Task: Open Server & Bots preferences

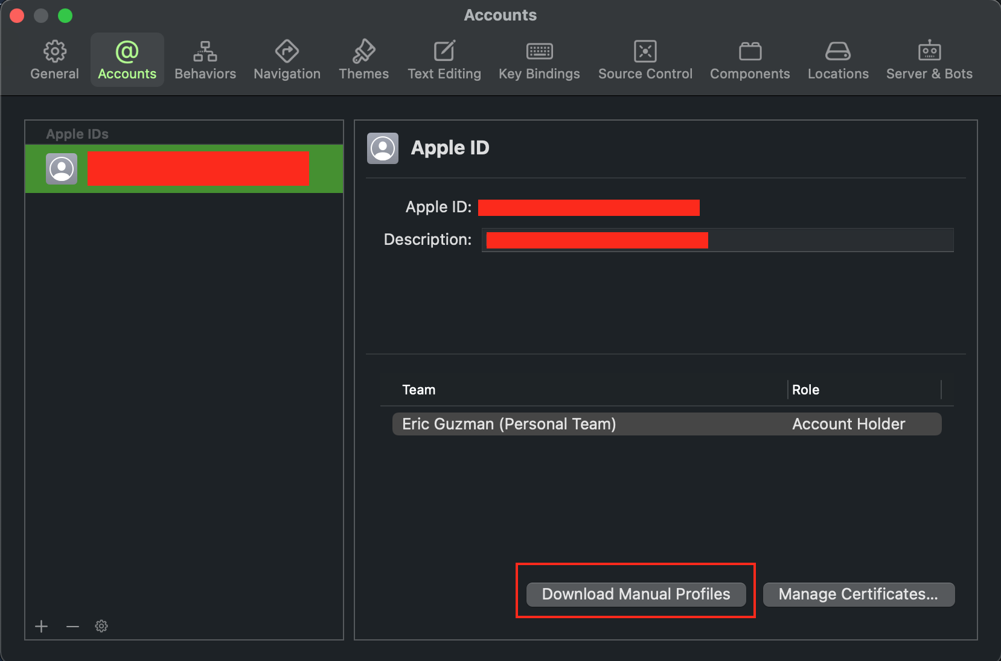Action: click(929, 60)
